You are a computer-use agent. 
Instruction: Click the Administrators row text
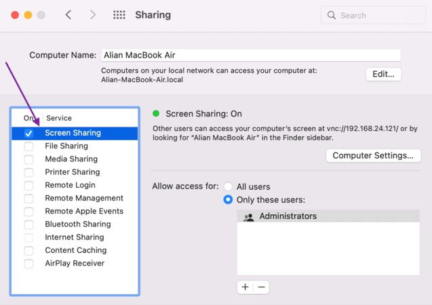tap(288, 216)
